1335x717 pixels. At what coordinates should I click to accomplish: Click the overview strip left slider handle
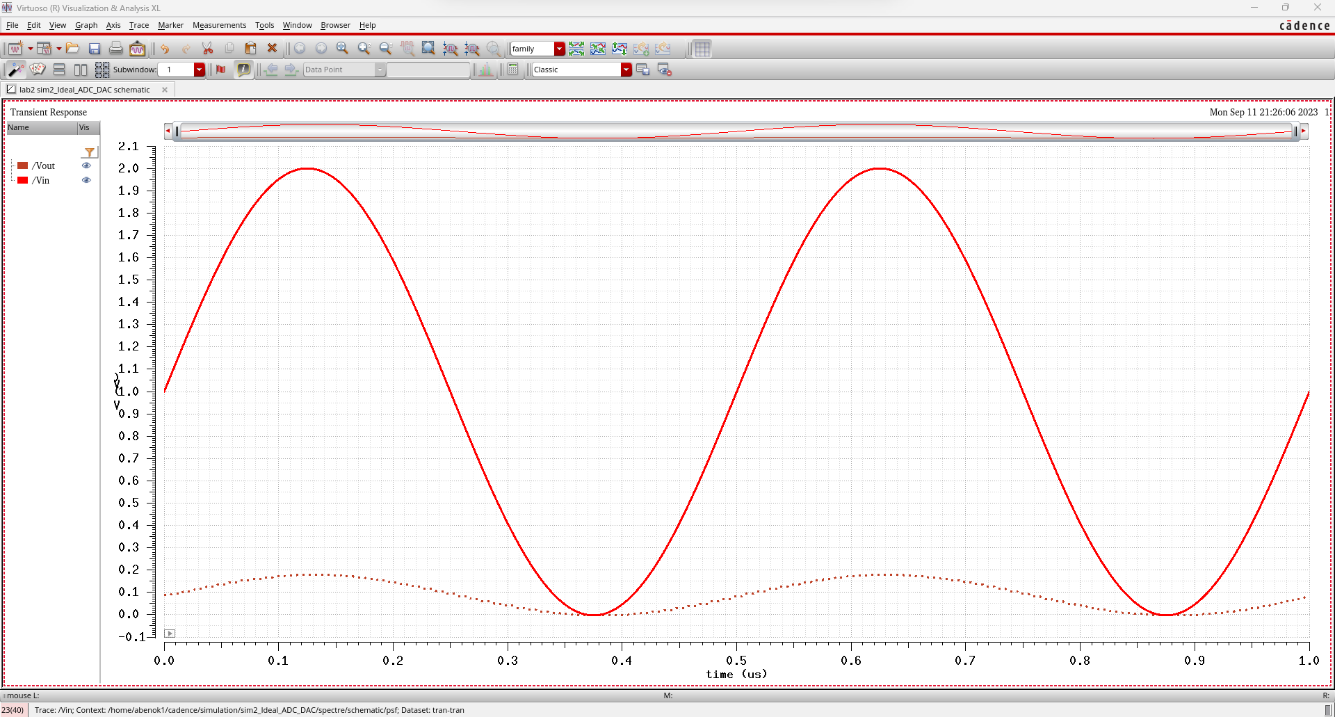[177, 131]
